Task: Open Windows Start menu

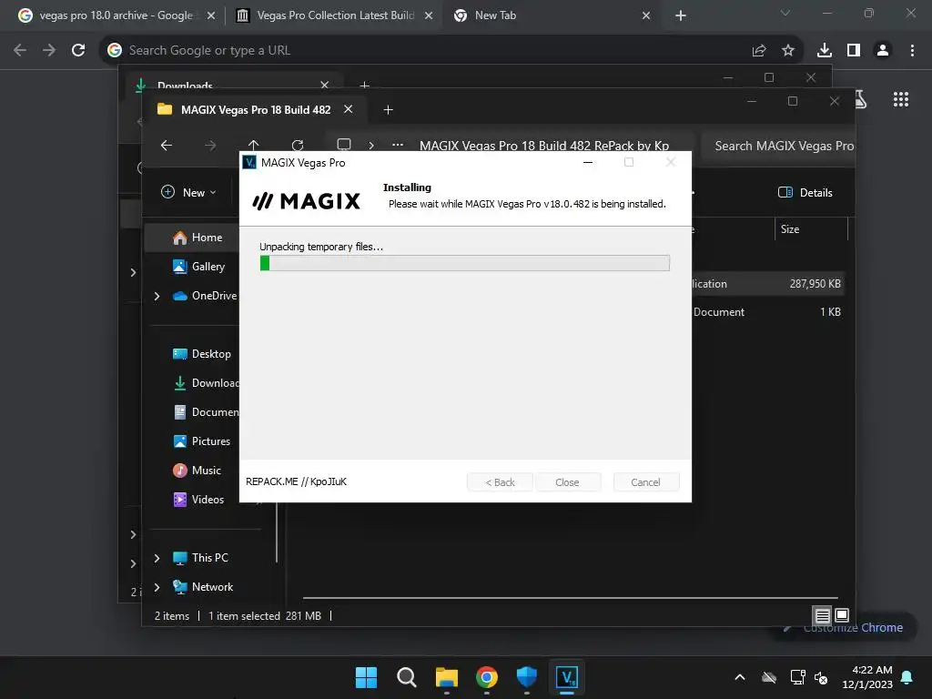Action: (x=366, y=677)
